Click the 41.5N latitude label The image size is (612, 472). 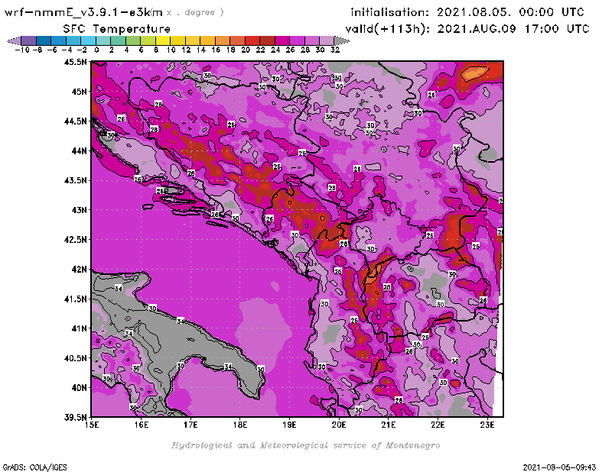[75, 299]
